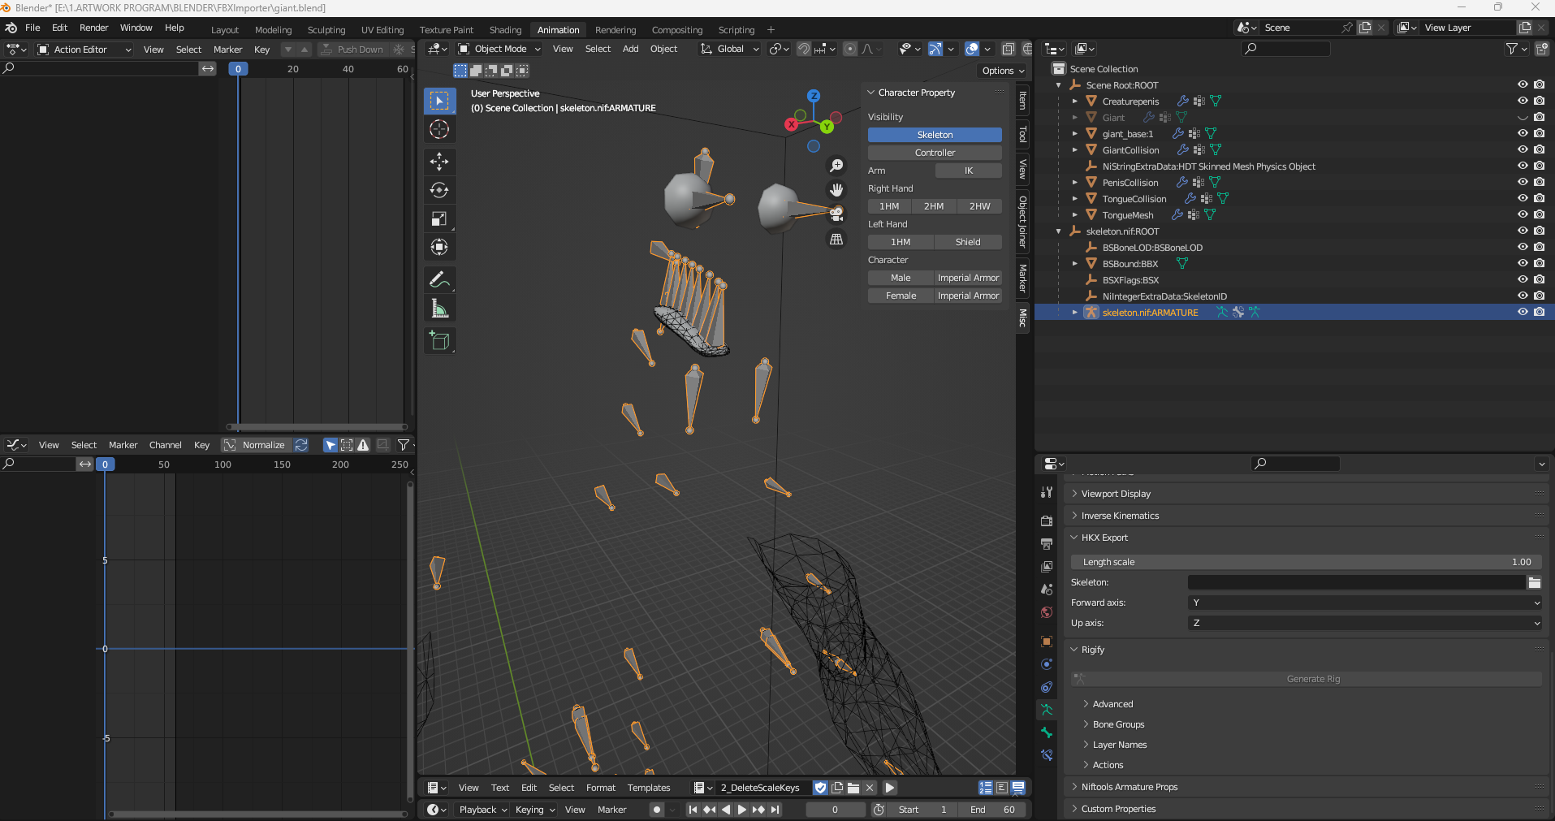Open the Bone Constraints properties tab icon

1047,755
